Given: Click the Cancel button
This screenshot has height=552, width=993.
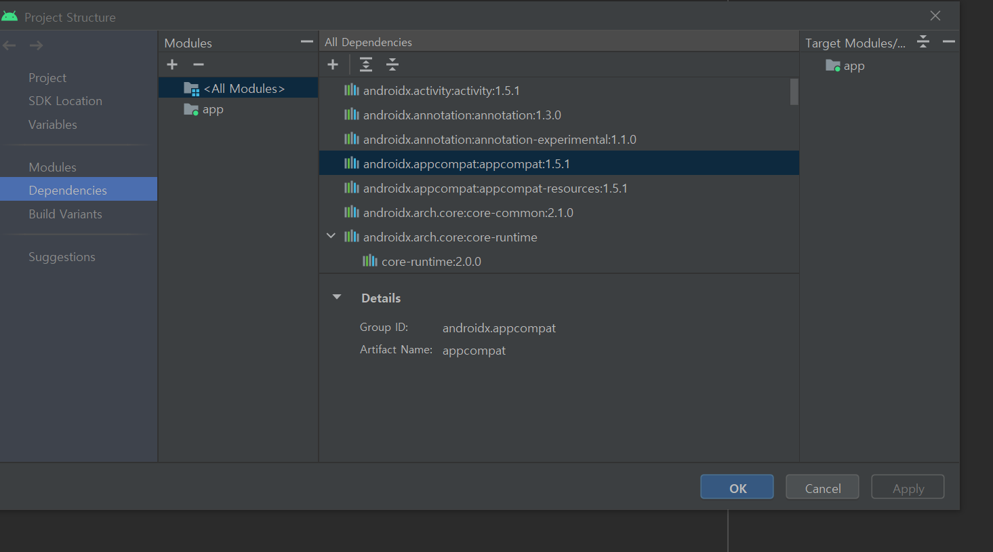Looking at the screenshot, I should tap(822, 487).
